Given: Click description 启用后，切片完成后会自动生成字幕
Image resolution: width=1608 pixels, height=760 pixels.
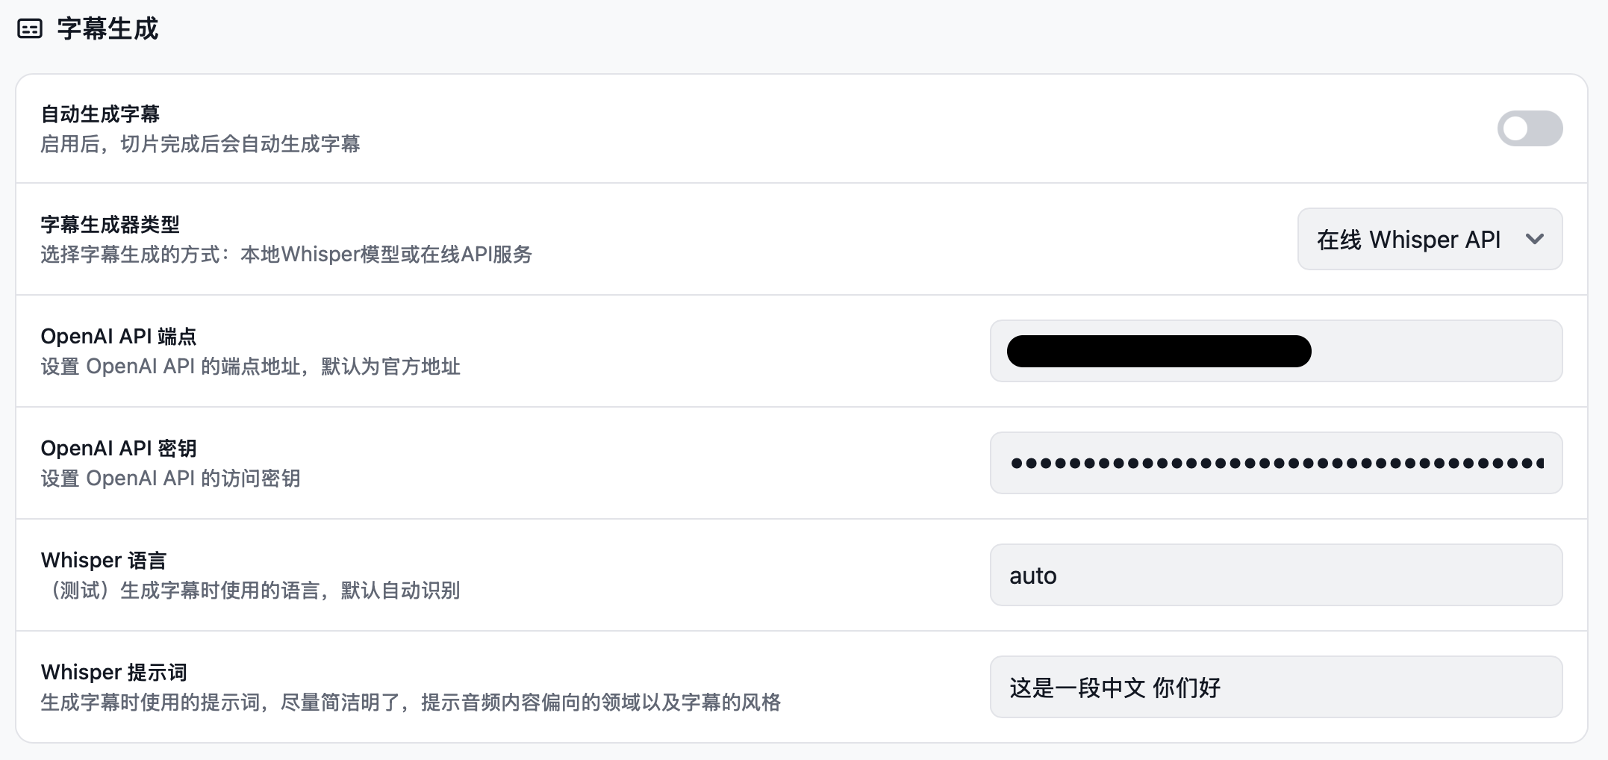Looking at the screenshot, I should 200,144.
